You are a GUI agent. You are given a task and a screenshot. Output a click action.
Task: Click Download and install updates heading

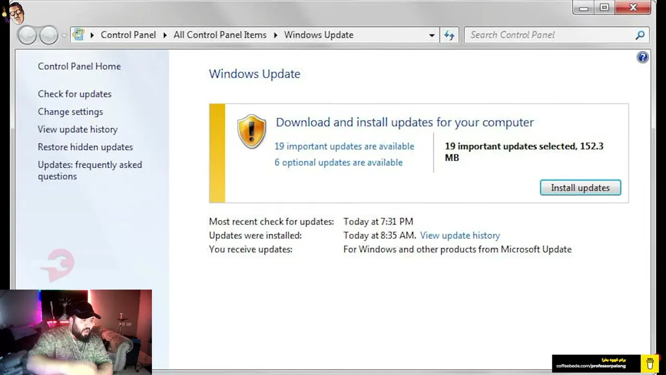coord(405,122)
